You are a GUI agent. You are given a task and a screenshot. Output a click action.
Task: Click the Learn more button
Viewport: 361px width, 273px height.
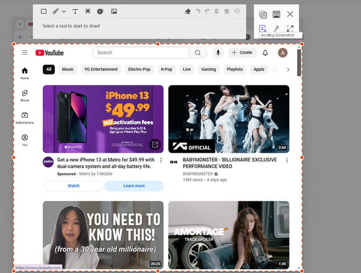[x=134, y=186]
